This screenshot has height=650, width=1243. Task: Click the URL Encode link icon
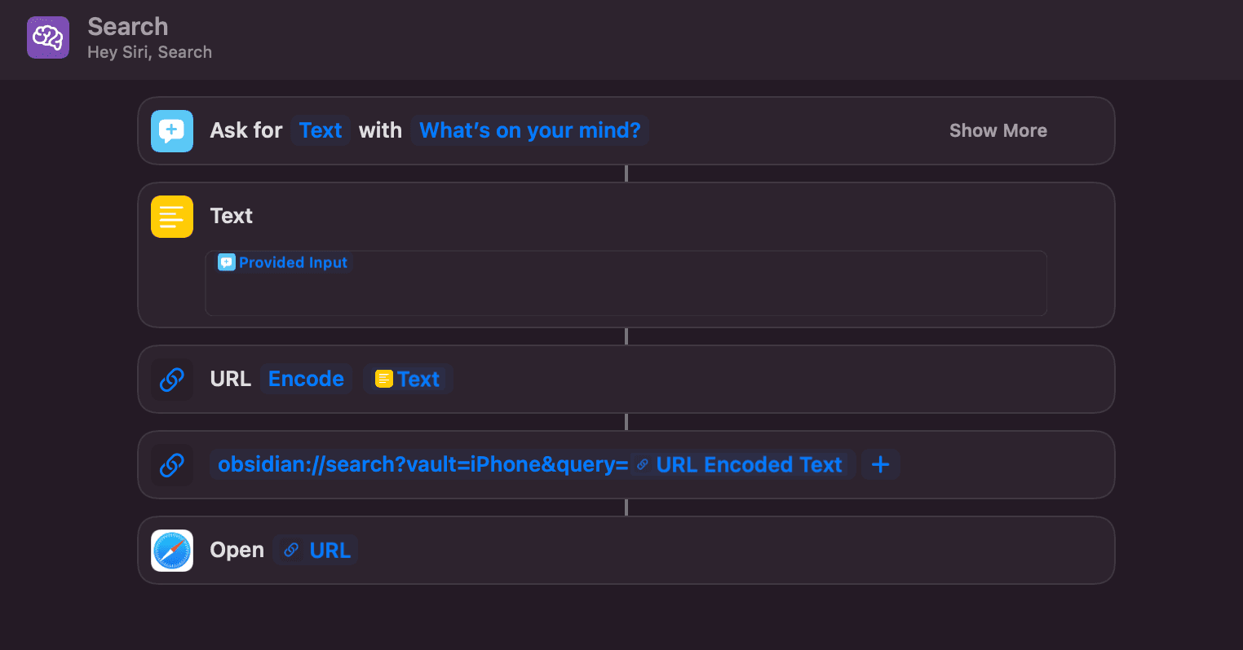[x=172, y=380]
